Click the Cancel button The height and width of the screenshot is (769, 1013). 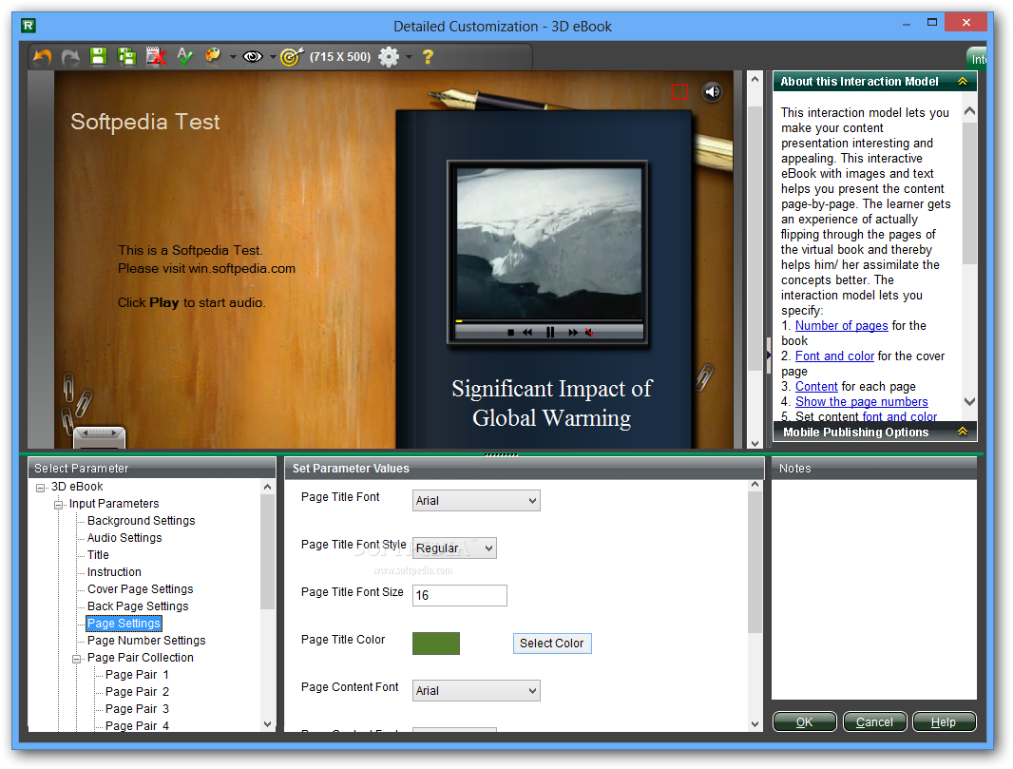[875, 721]
